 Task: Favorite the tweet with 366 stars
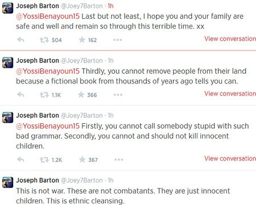81,94
